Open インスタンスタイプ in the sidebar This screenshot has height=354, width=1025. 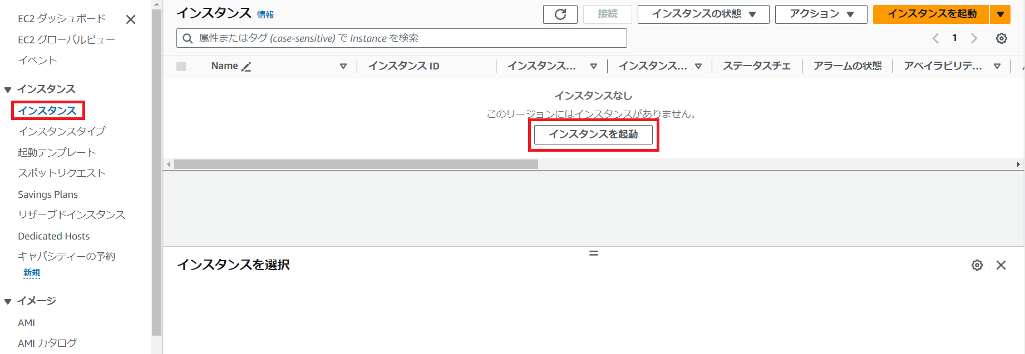[61, 131]
